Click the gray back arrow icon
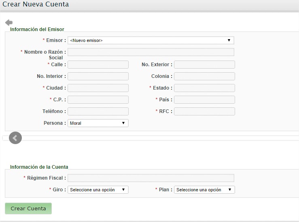Screen dimensions: 299x222 9,23
